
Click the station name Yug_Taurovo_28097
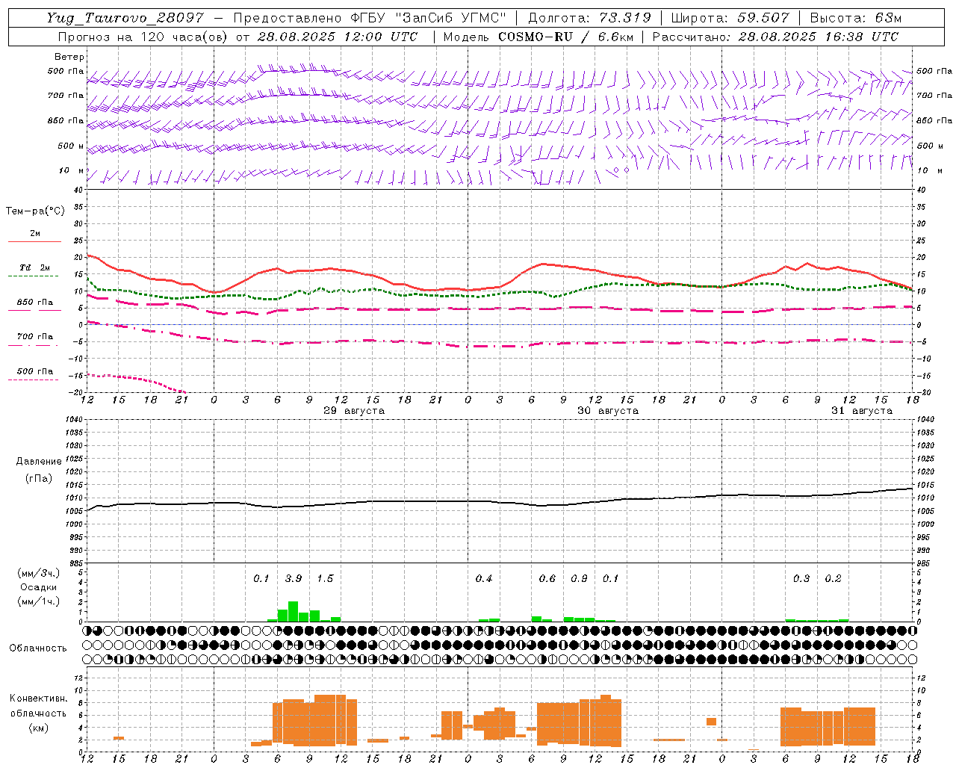click(125, 18)
